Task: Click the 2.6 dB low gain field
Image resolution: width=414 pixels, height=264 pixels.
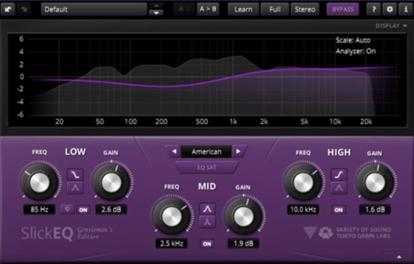Action: (111, 210)
